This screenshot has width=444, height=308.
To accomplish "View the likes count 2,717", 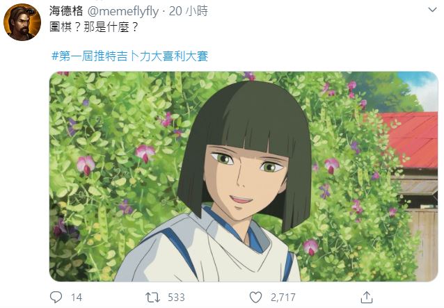I will (x=283, y=298).
